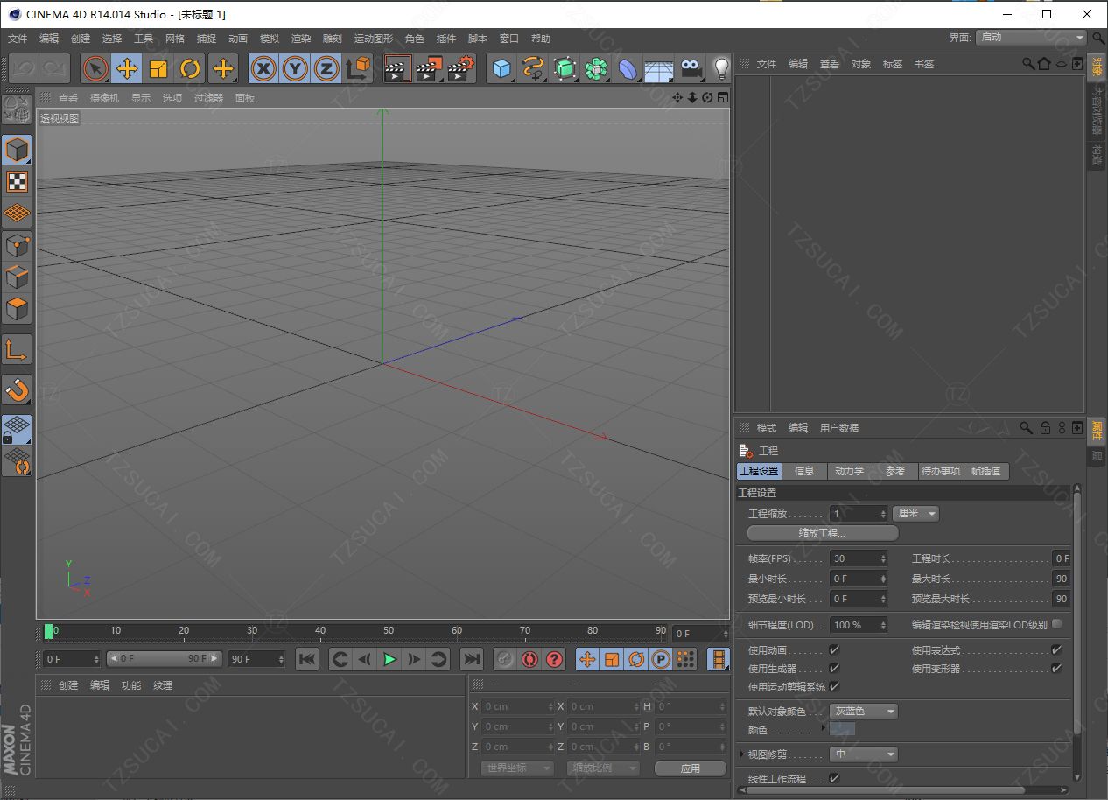1108x800 pixels.
Task: Click the 颜色 color swatch
Action: click(x=842, y=730)
